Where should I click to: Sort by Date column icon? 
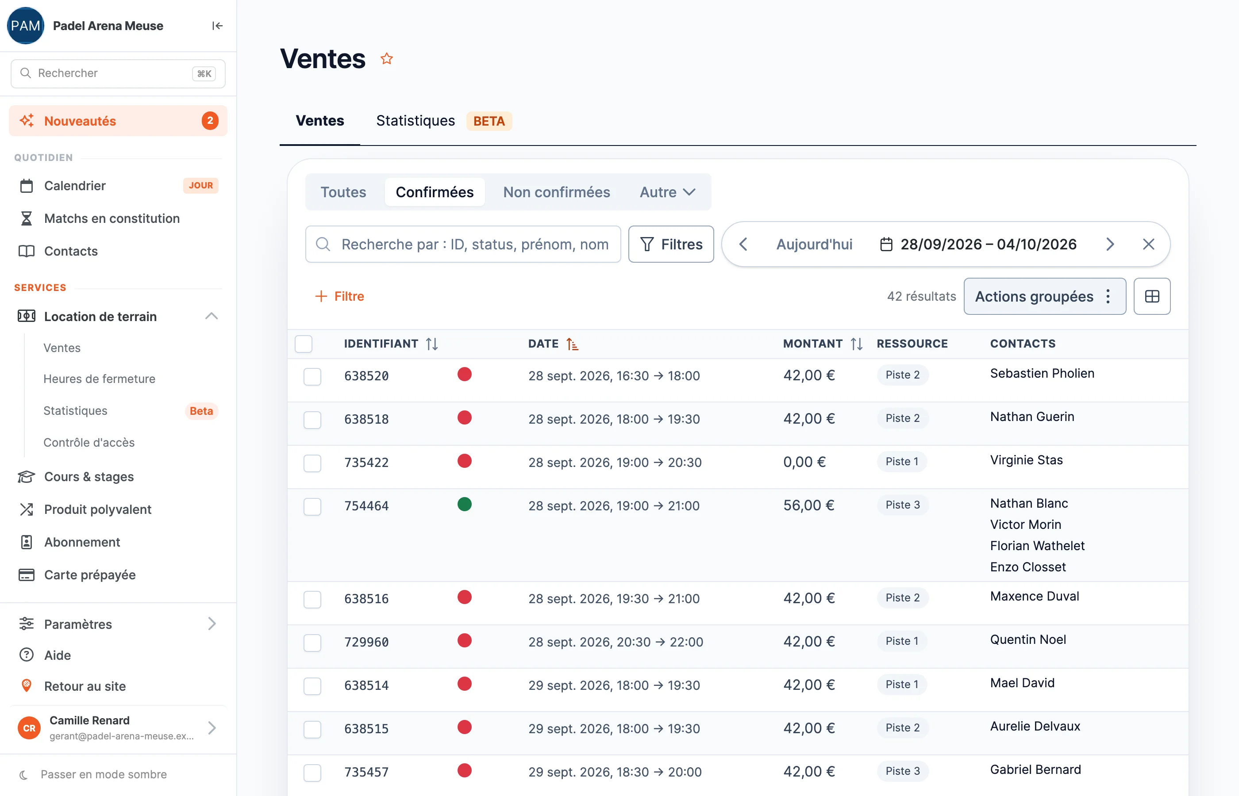click(572, 344)
